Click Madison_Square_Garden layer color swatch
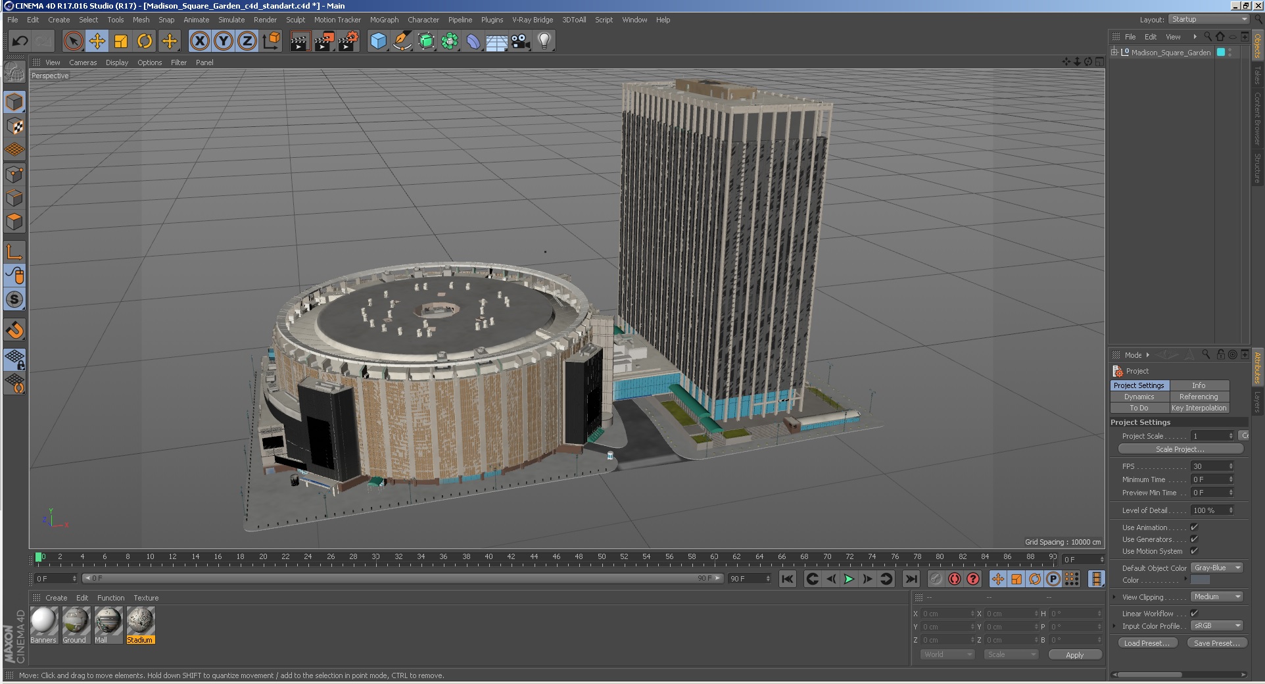The image size is (1265, 684). pyautogui.click(x=1221, y=52)
